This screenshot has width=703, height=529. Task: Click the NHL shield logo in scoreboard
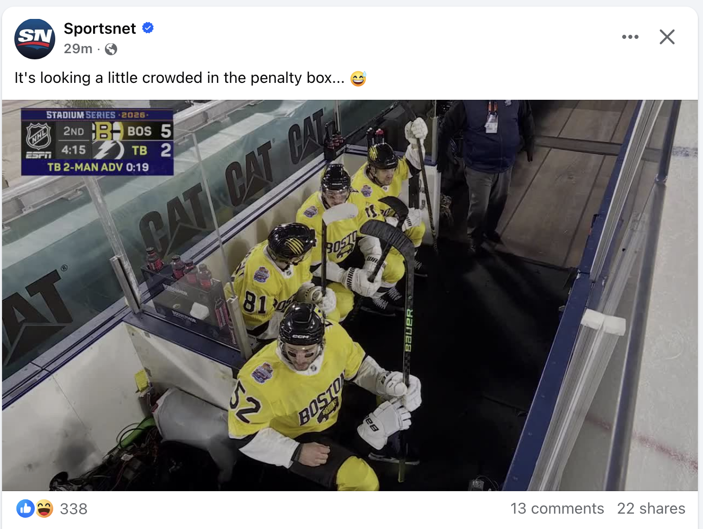pos(39,136)
